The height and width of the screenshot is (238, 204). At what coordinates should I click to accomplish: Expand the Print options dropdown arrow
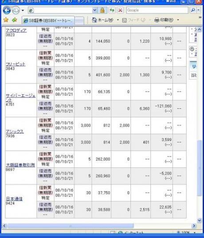point(178,20)
